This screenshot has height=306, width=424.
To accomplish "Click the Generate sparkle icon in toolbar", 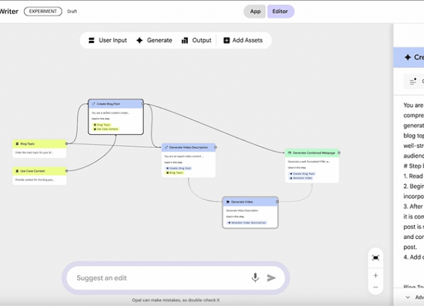I will 139,40.
